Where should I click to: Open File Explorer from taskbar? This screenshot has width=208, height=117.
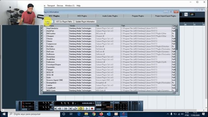pyautogui.click(x=86, y=114)
